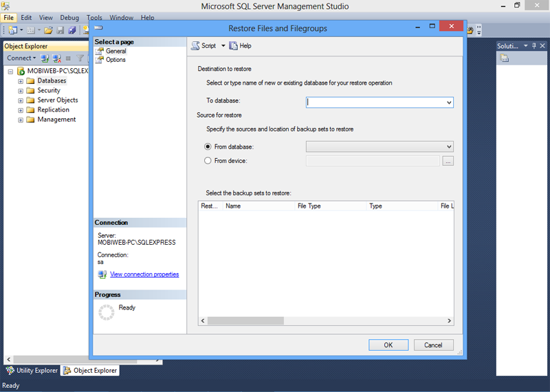Image resolution: width=550 pixels, height=392 pixels.
Task: Click the Management folder icon
Action: point(30,120)
